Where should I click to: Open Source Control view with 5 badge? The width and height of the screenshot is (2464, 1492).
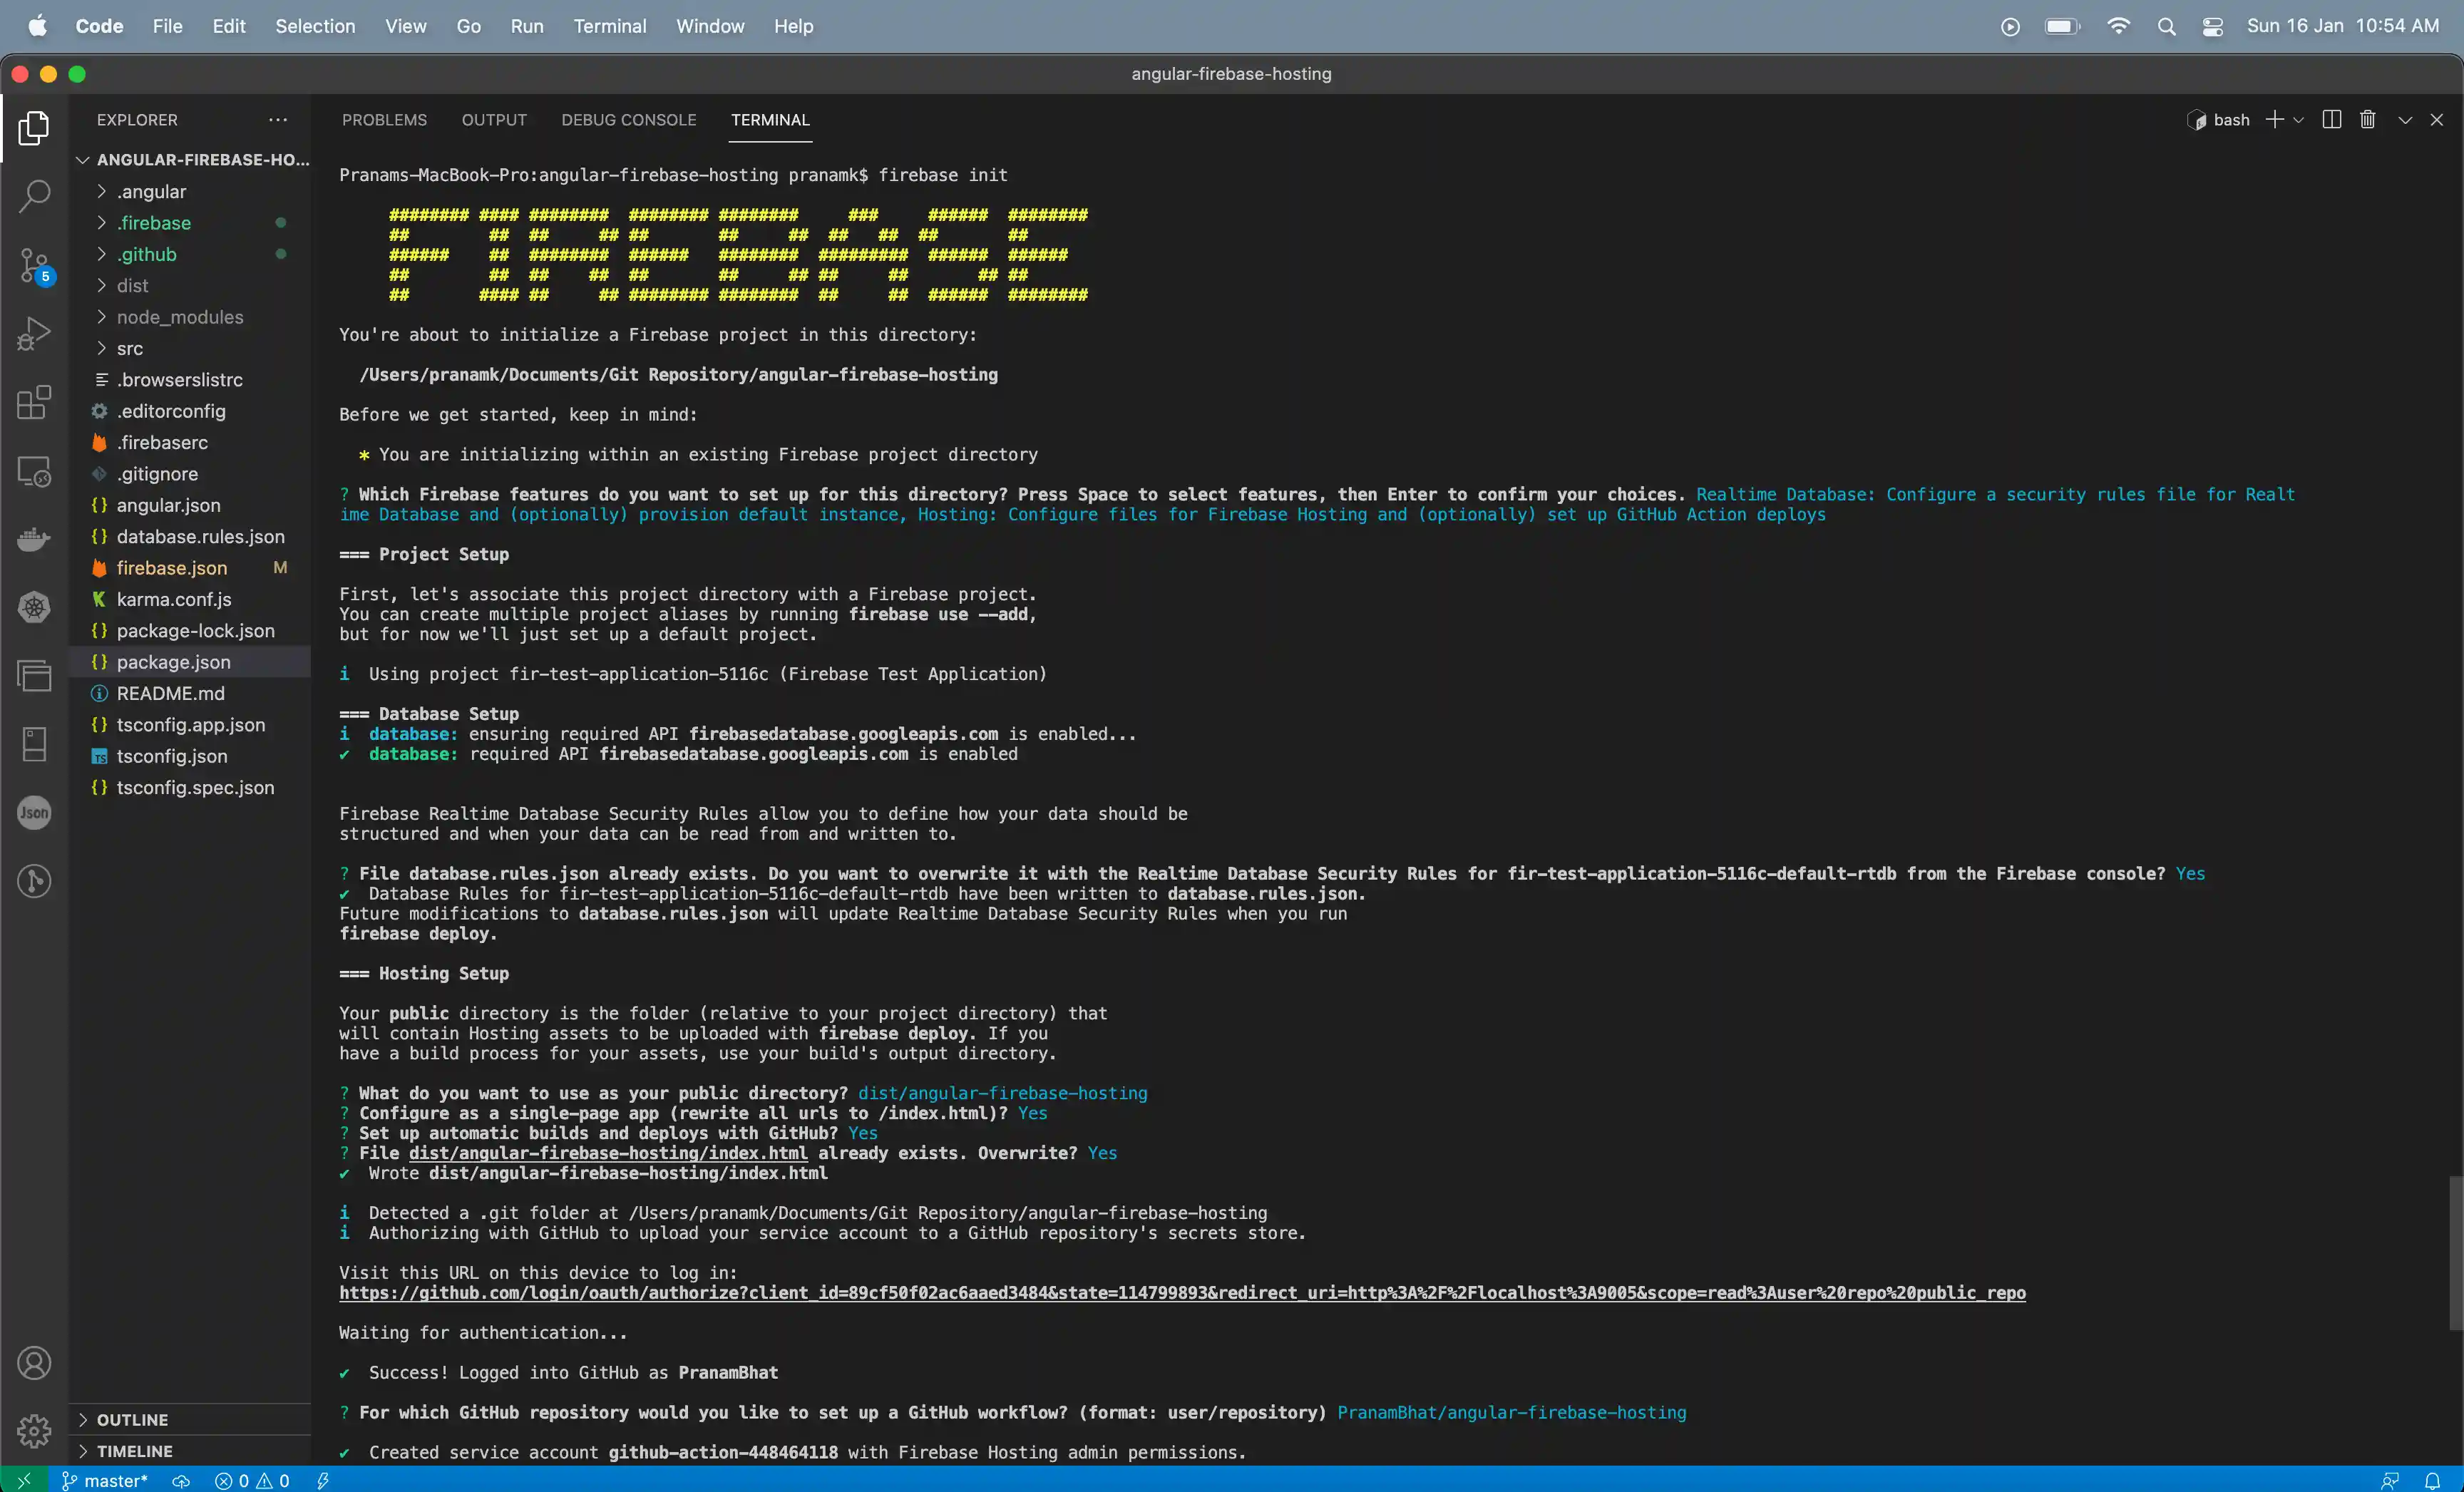tap(34, 266)
